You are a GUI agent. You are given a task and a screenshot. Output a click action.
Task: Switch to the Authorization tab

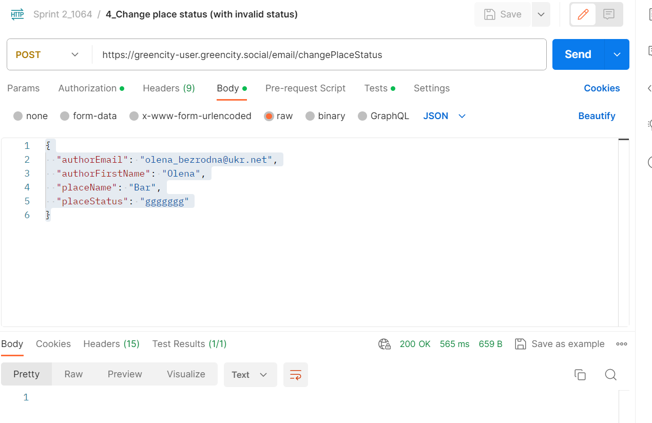(x=91, y=88)
